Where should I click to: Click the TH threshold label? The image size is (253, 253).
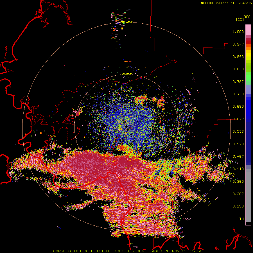click(241, 219)
